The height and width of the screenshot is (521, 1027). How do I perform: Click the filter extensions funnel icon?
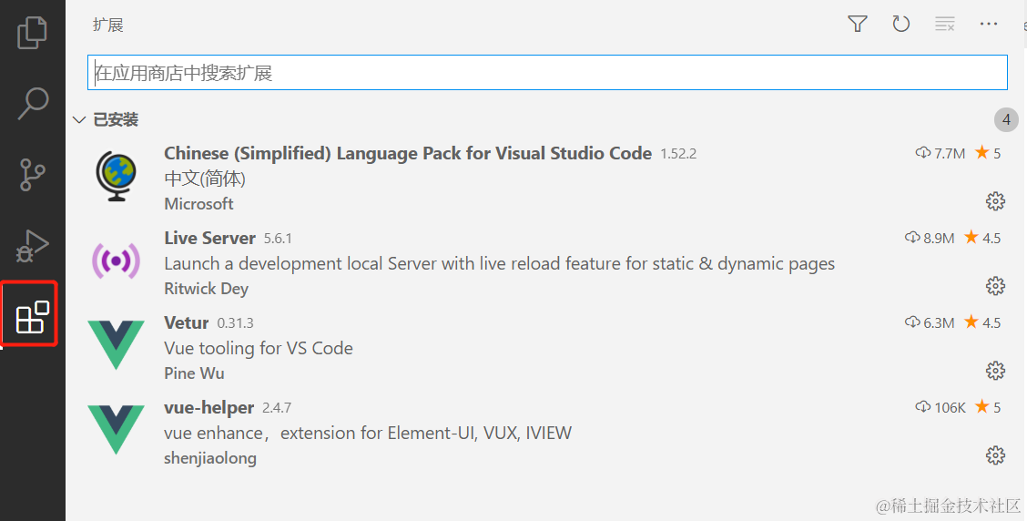[x=857, y=25]
